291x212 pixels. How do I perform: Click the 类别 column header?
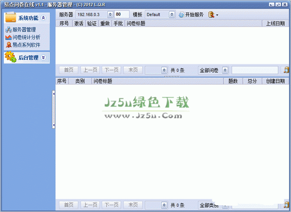(x=80, y=81)
